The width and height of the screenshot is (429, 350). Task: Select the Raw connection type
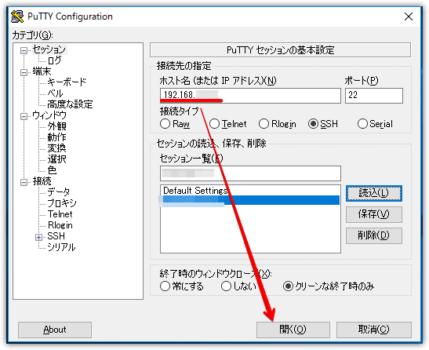click(x=165, y=124)
